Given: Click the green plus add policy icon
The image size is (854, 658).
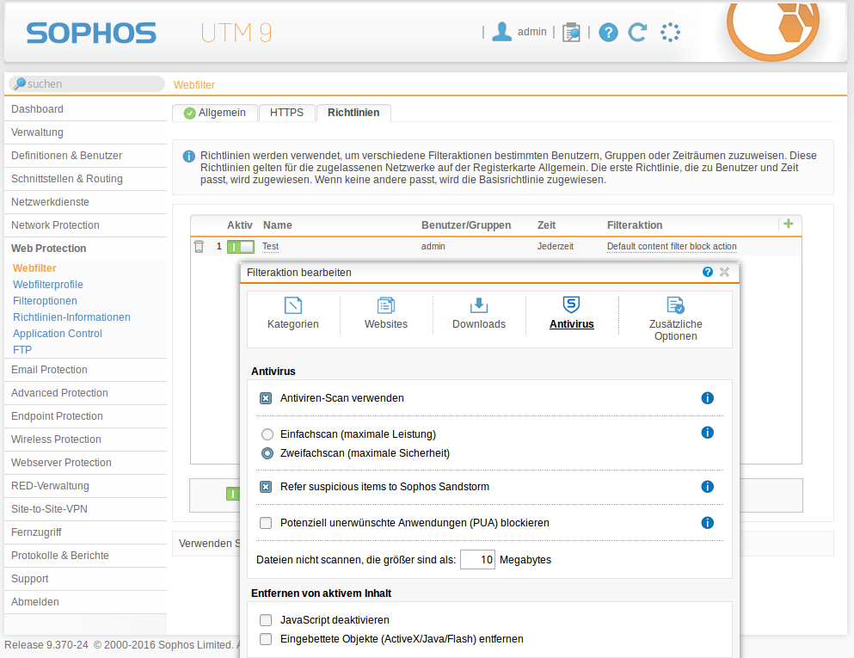Looking at the screenshot, I should click(788, 224).
